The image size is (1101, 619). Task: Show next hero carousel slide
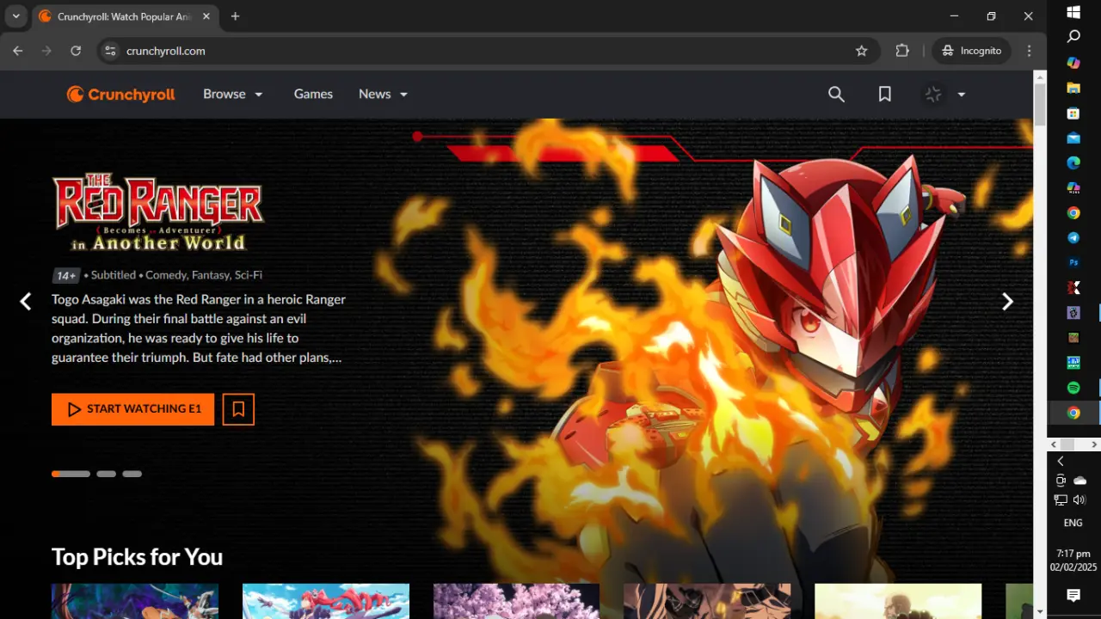[1007, 301]
